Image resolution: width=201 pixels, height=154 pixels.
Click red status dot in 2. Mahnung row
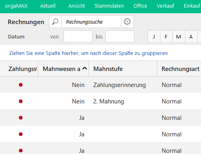tap(21, 101)
